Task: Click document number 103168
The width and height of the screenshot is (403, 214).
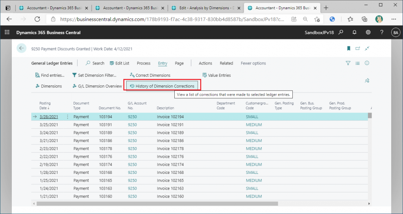Action: 105,173
